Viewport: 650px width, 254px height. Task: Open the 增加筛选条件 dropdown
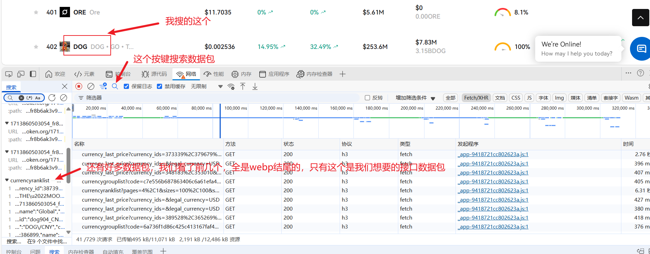point(415,98)
